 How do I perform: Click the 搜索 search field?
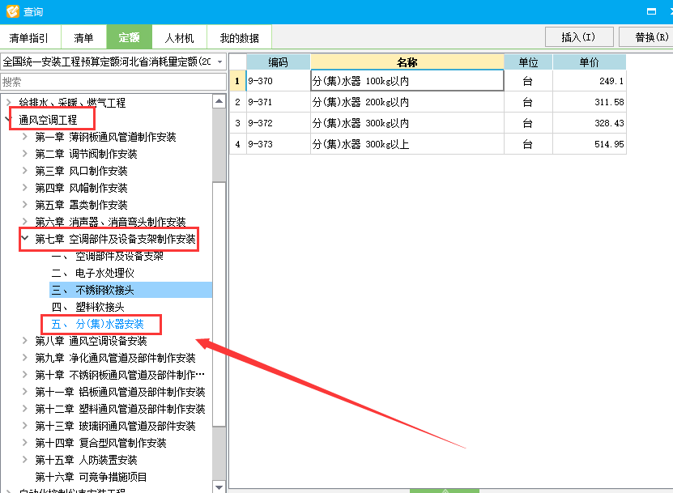pyautogui.click(x=113, y=82)
